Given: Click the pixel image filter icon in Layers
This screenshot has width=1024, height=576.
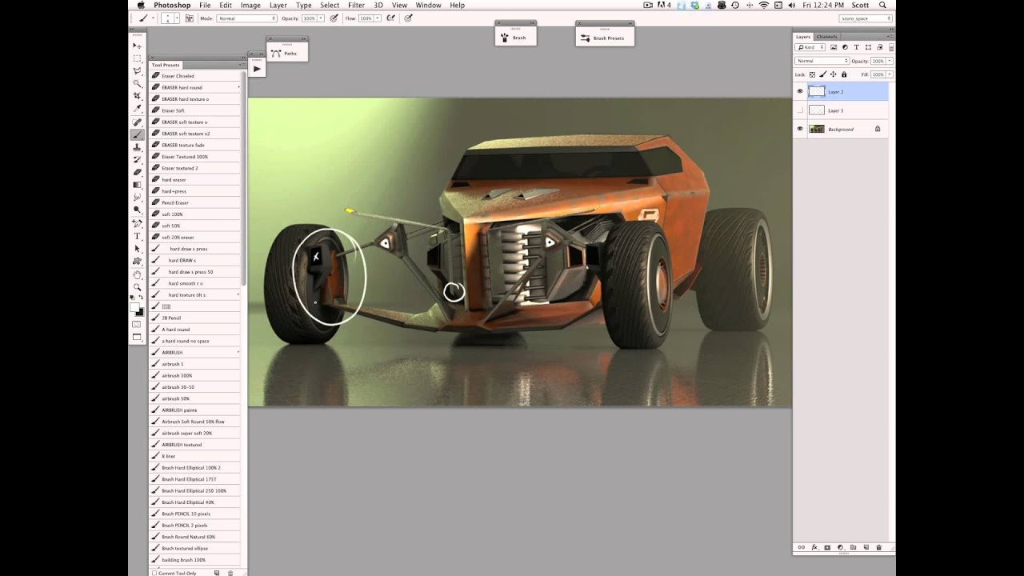Looking at the screenshot, I should click(x=834, y=47).
